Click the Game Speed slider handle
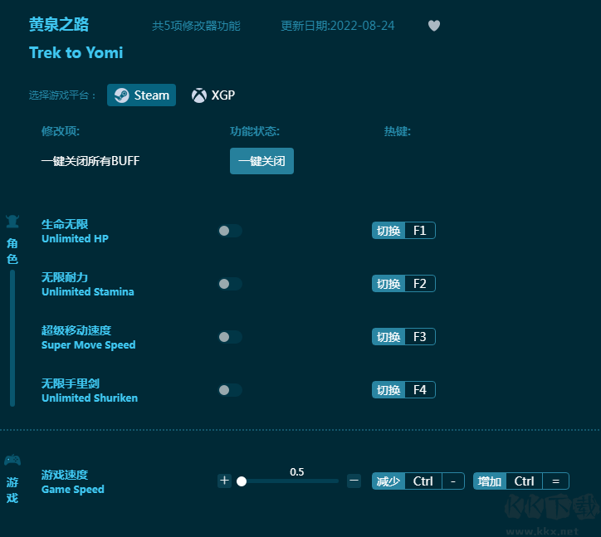The height and width of the screenshot is (537, 601). 242,481
